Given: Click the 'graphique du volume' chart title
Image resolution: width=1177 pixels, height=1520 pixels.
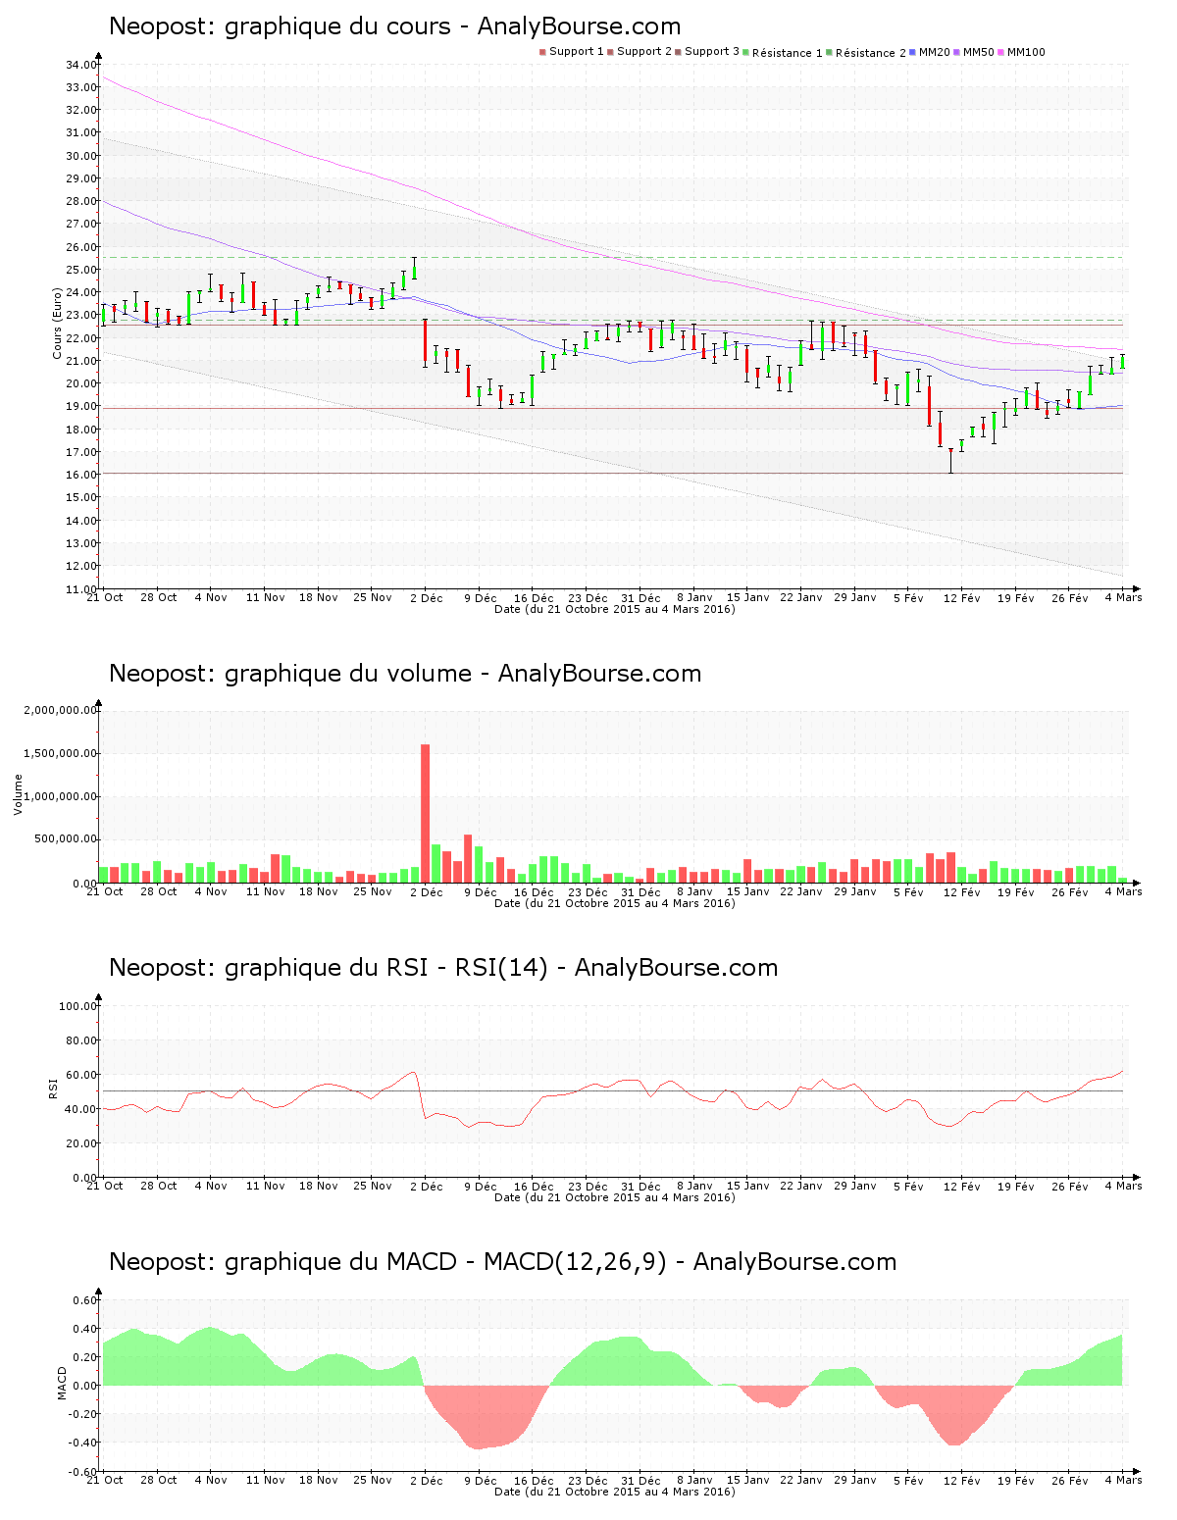Looking at the screenshot, I should 405,674.
